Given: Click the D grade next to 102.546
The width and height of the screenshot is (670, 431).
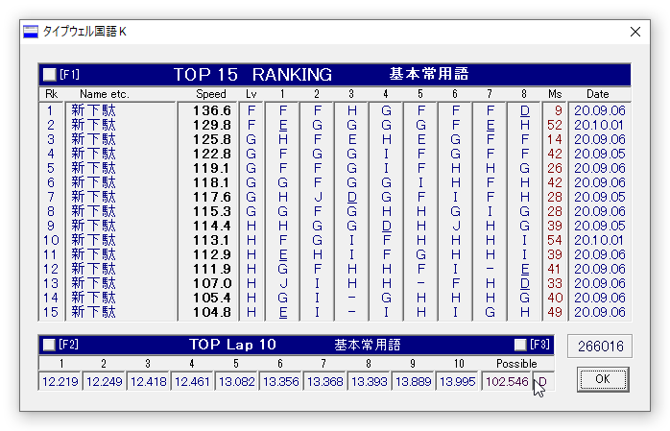Looking at the screenshot, I should coord(542,381).
